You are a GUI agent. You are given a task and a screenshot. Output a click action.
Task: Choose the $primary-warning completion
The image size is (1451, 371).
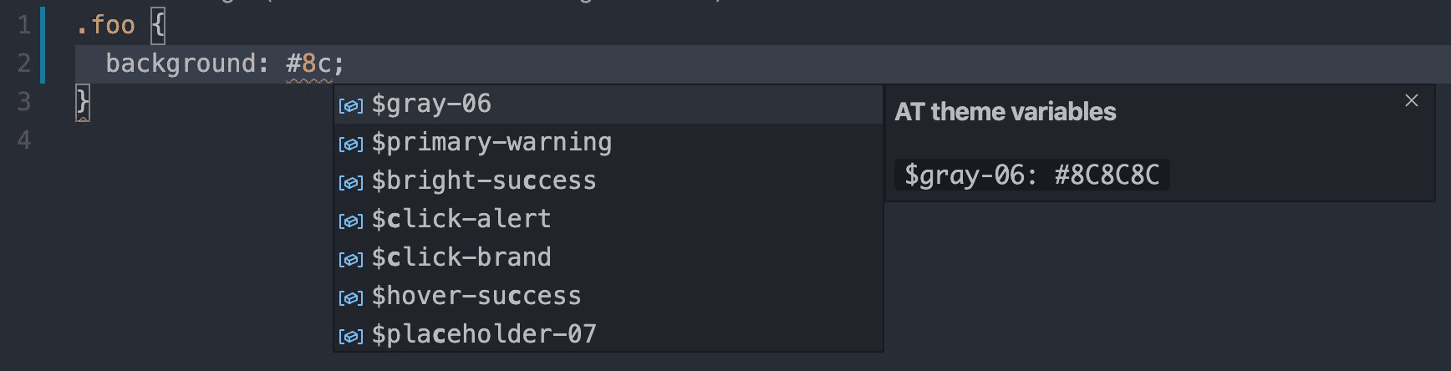click(x=608, y=143)
